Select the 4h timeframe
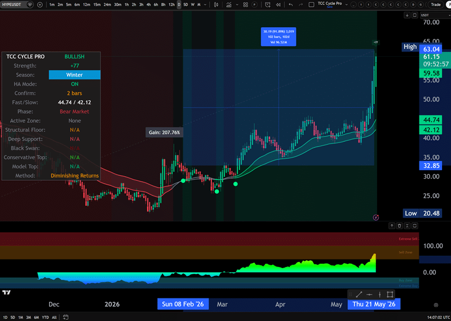The width and height of the screenshot is (451, 321). click(148, 5)
